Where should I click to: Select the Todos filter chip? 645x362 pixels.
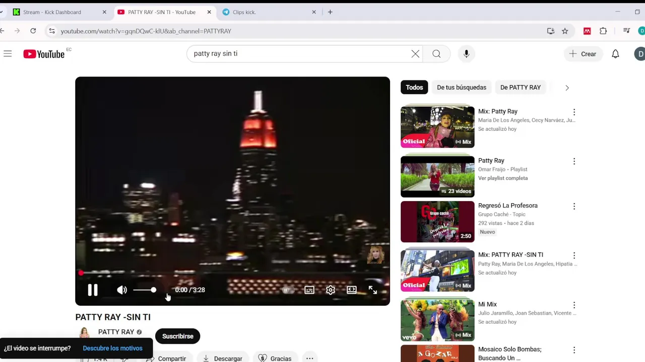pyautogui.click(x=414, y=87)
